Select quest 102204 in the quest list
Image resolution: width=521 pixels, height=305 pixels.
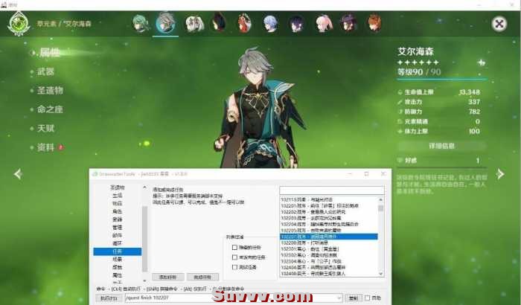(x=329, y=224)
